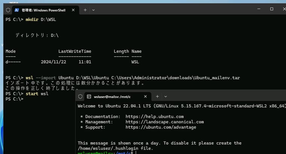This screenshot has width=286, height=154.
Task: Click the terminal icon on wsluser tab
Action: coord(89,97)
